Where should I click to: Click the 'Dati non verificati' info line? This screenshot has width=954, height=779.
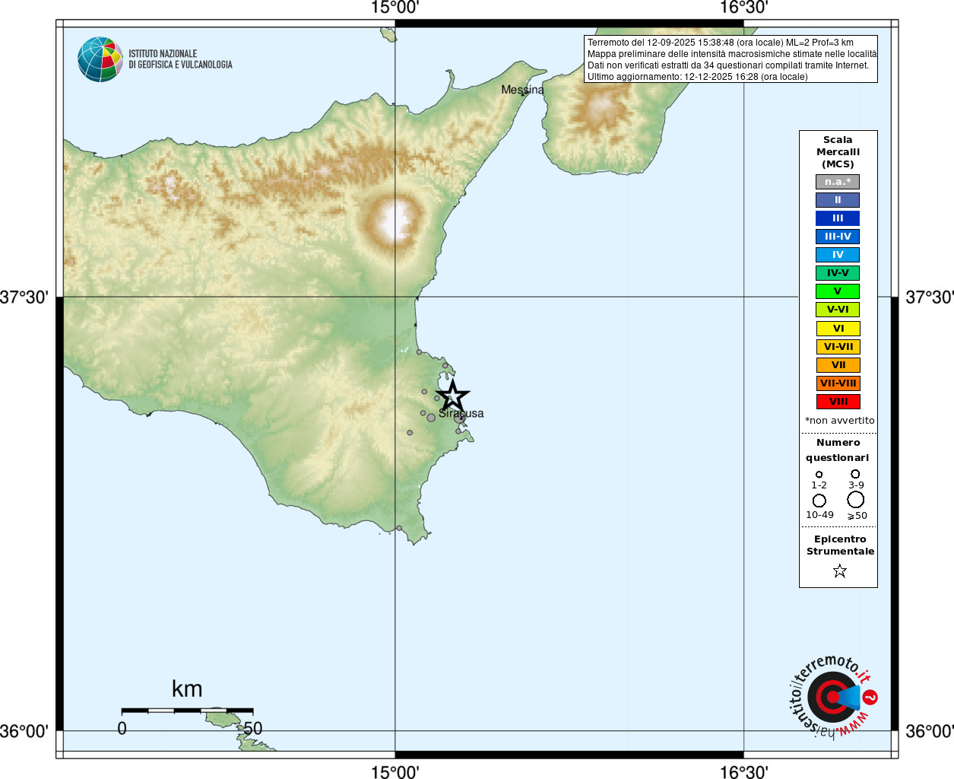click(727, 65)
